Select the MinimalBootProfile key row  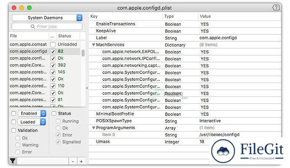tap(185, 114)
